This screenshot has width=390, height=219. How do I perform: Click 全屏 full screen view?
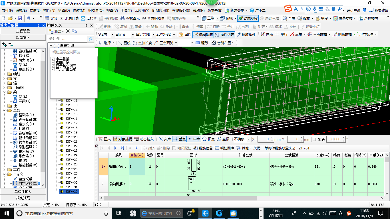click(x=289, y=18)
